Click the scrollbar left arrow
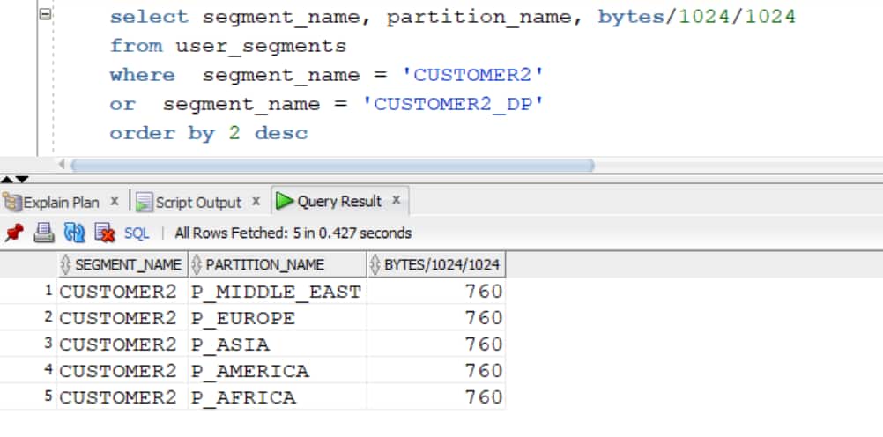This screenshot has height=437, width=883. point(62,165)
